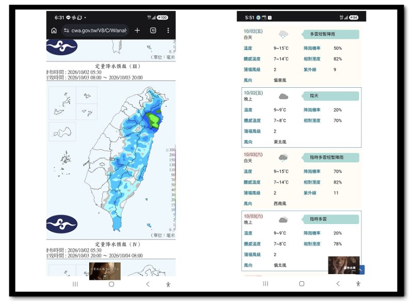
Task: Tap home navigation button on right phone
Action: 302,284
